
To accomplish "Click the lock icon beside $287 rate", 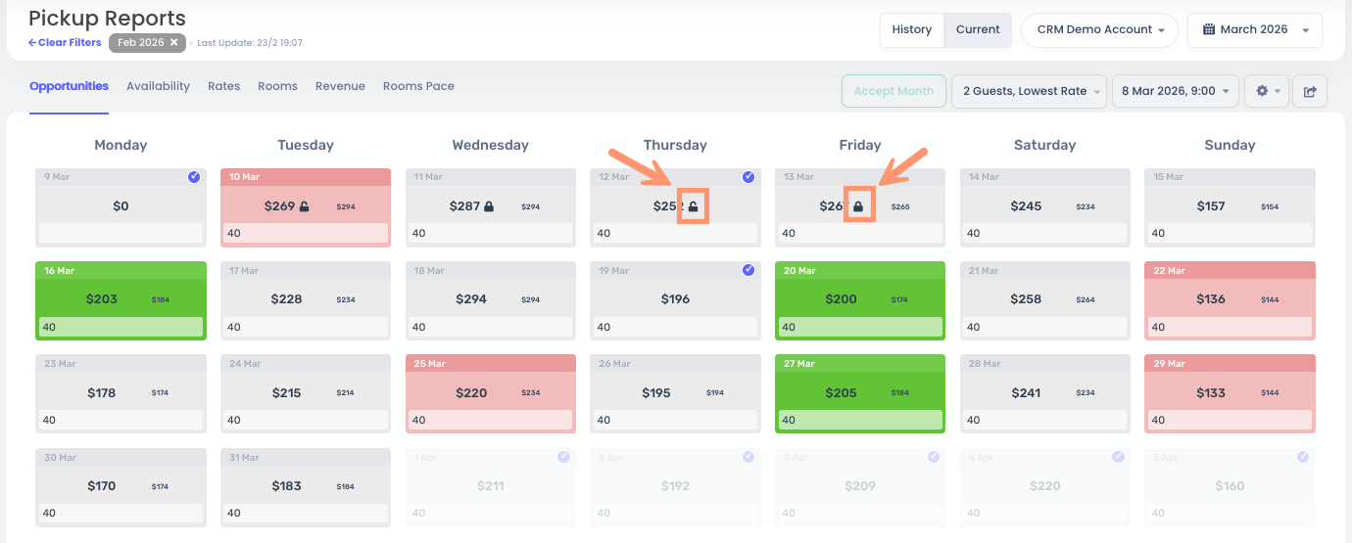I will 489,206.
